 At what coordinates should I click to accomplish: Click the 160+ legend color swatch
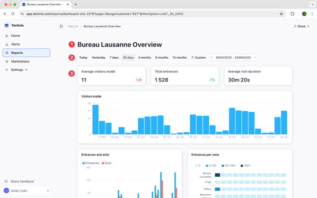tap(242, 166)
